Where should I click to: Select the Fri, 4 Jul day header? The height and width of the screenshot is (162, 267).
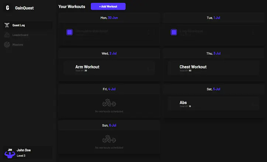click(x=109, y=89)
